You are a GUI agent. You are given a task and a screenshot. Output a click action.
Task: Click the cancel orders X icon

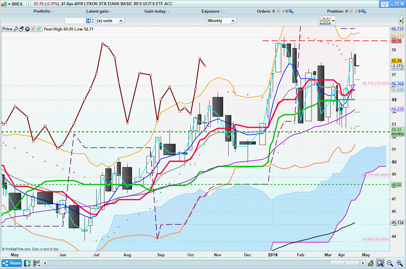tap(278, 11)
